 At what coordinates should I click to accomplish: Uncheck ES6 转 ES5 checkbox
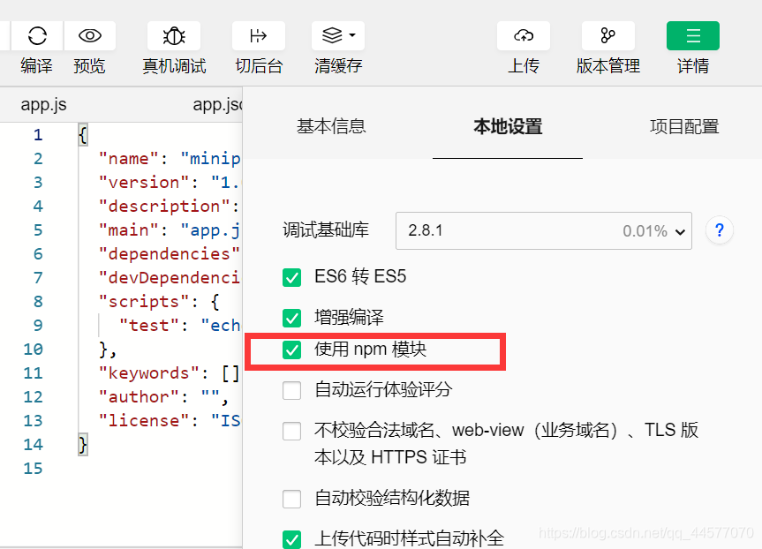pyautogui.click(x=291, y=277)
